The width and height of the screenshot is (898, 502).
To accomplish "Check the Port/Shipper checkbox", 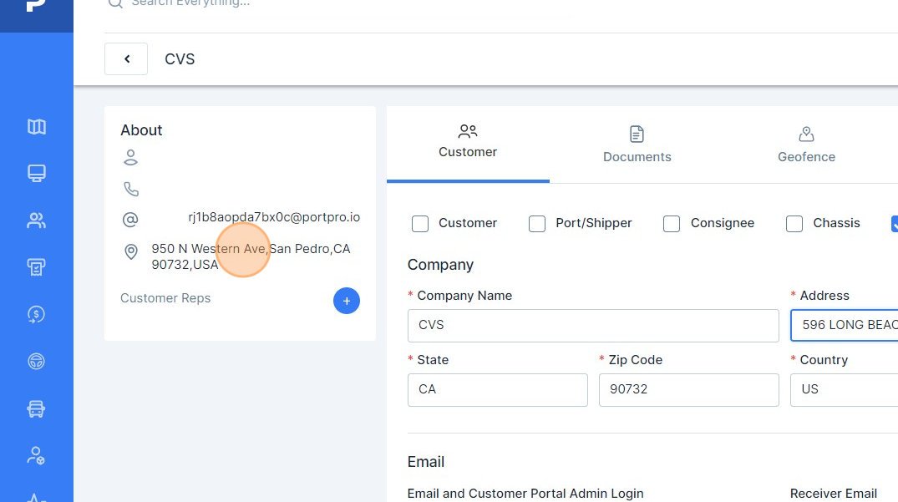I will pos(537,224).
